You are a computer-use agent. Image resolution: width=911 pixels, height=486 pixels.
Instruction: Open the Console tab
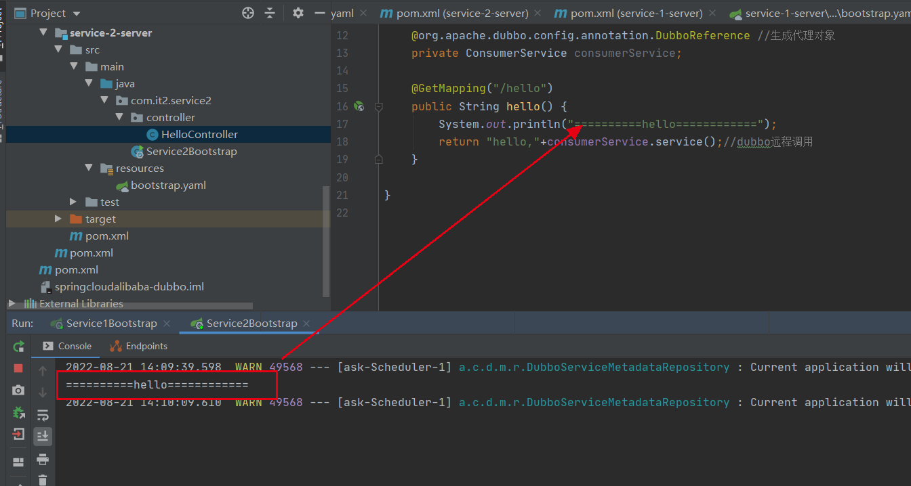[67, 346]
